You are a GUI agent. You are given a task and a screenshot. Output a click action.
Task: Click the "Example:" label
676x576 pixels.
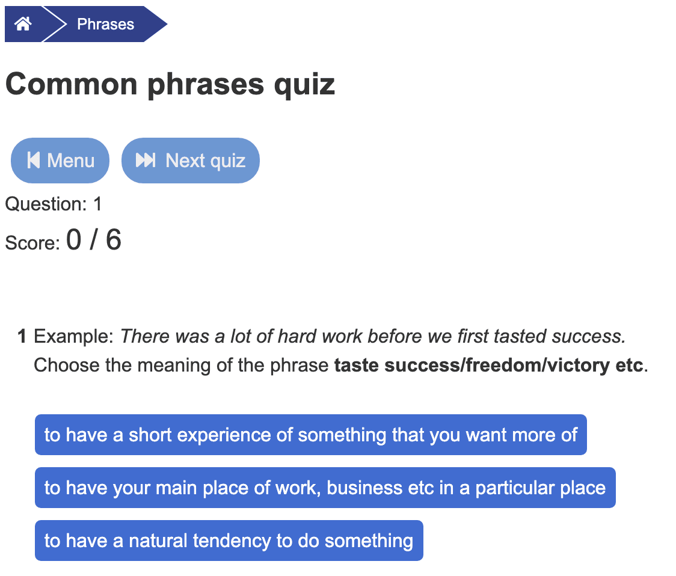[73, 336]
